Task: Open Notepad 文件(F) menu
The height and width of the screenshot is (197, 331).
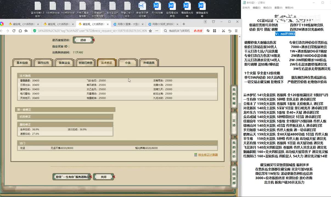Action: point(246,8)
